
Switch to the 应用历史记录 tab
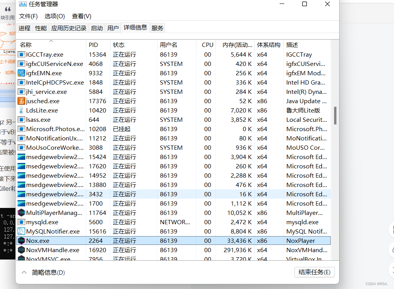(68, 28)
